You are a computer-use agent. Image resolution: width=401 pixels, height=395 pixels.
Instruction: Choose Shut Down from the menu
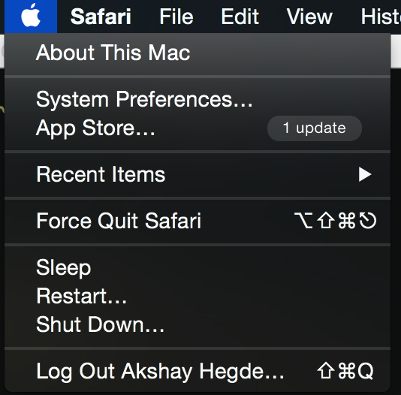coord(197,324)
